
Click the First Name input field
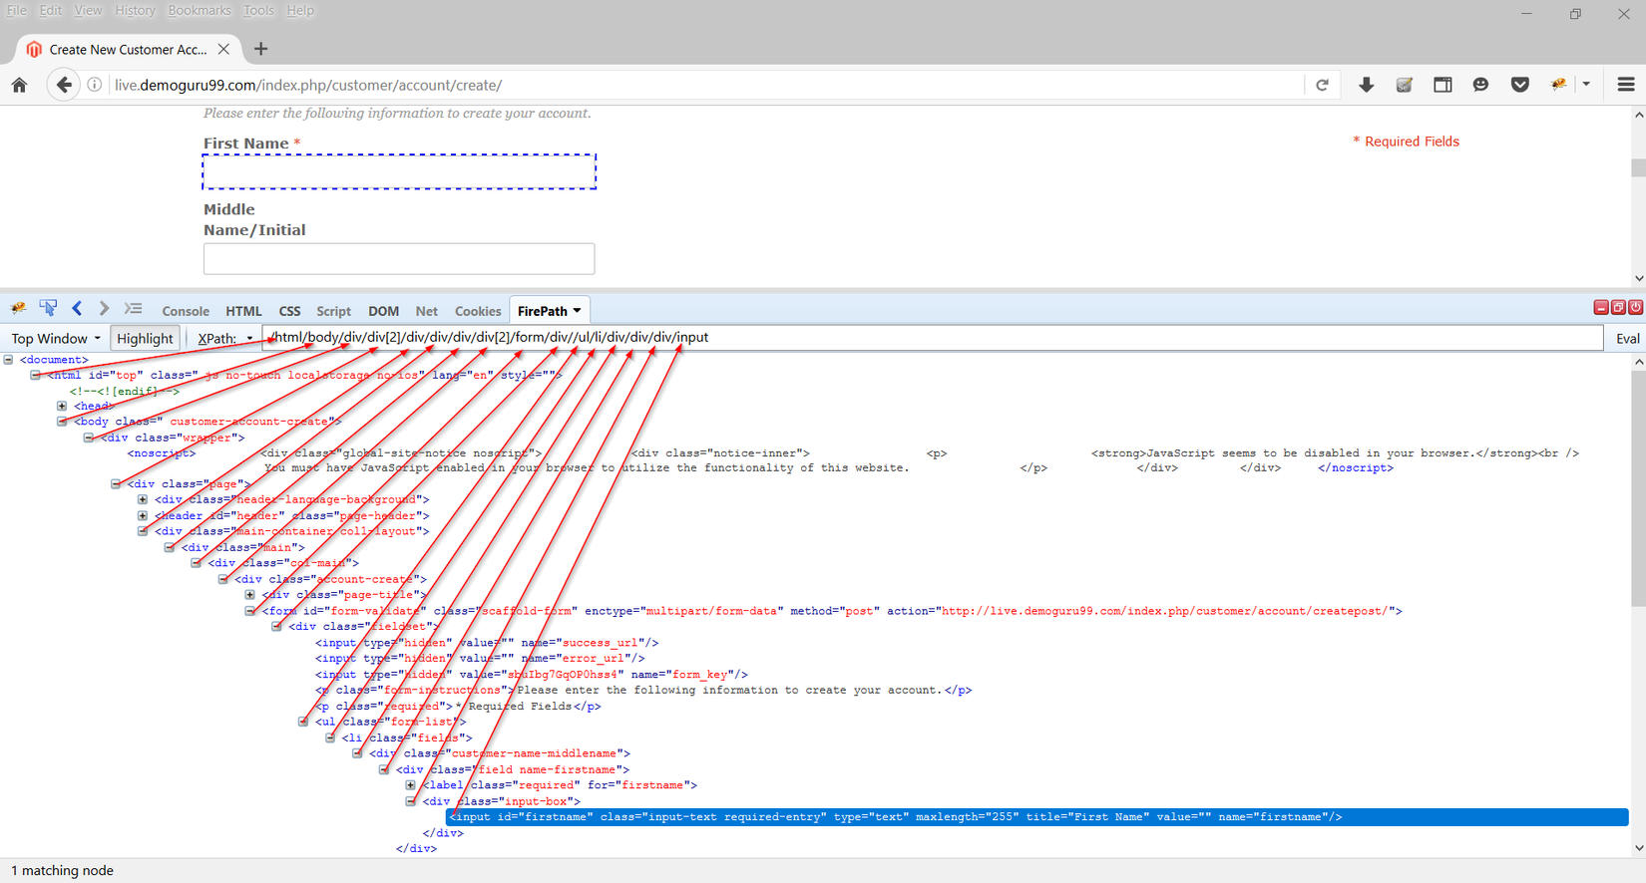[399, 171]
